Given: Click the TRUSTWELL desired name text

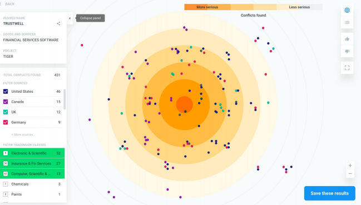Looking at the screenshot, I should [13, 23].
